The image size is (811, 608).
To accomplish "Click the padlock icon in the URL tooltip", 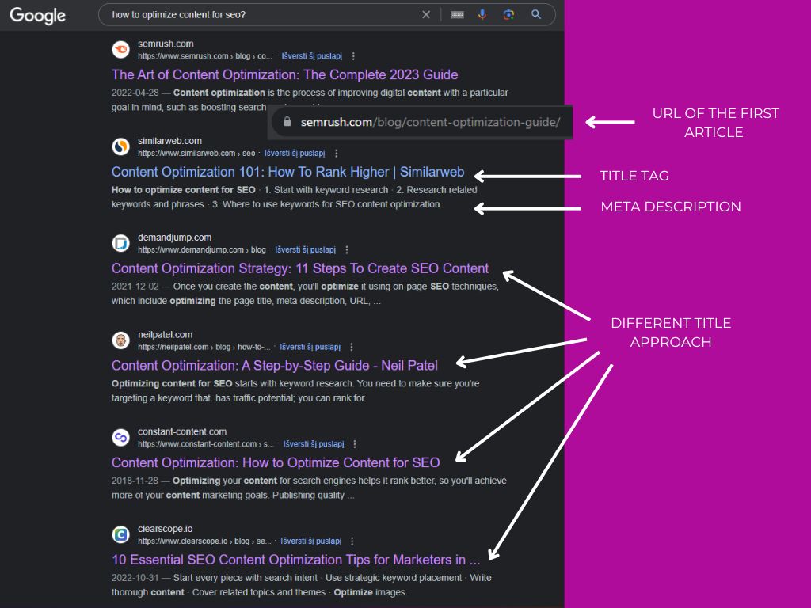I will pyautogui.click(x=287, y=122).
